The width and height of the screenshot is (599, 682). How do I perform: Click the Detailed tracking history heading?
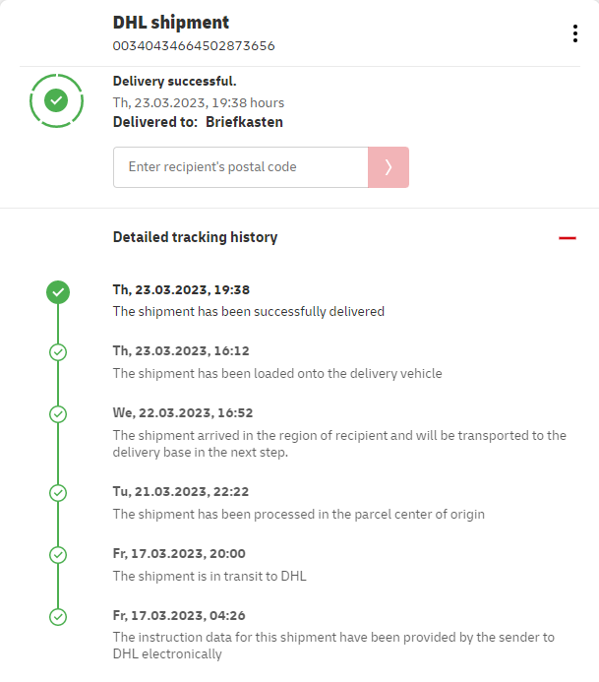click(195, 237)
